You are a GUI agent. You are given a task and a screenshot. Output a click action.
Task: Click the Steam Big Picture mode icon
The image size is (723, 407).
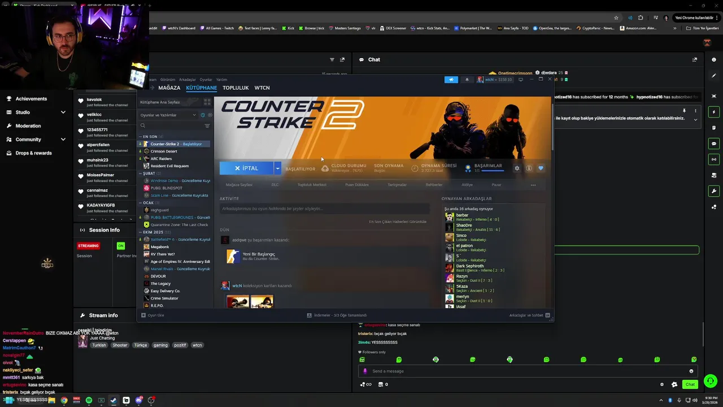pos(520,80)
